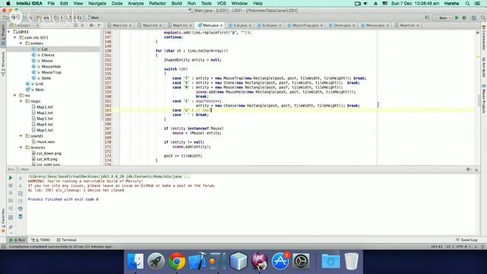Select cat_down.png in textures folder
The height and width of the screenshot is (274, 487).
[x=49, y=153]
